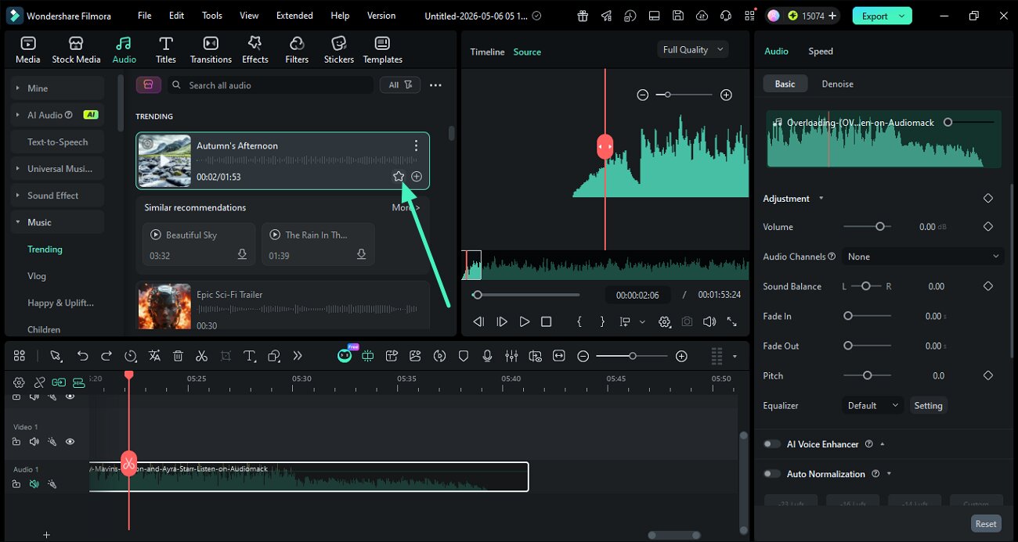The image size is (1018, 542).
Task: Add Autumn's Afternoon to timeline plus icon
Action: 417,177
